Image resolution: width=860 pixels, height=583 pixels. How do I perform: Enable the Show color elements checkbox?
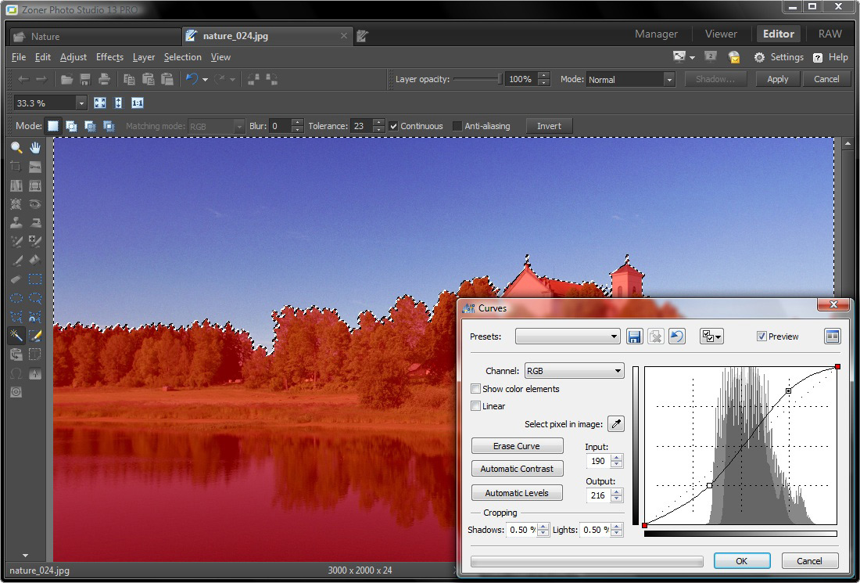click(475, 389)
